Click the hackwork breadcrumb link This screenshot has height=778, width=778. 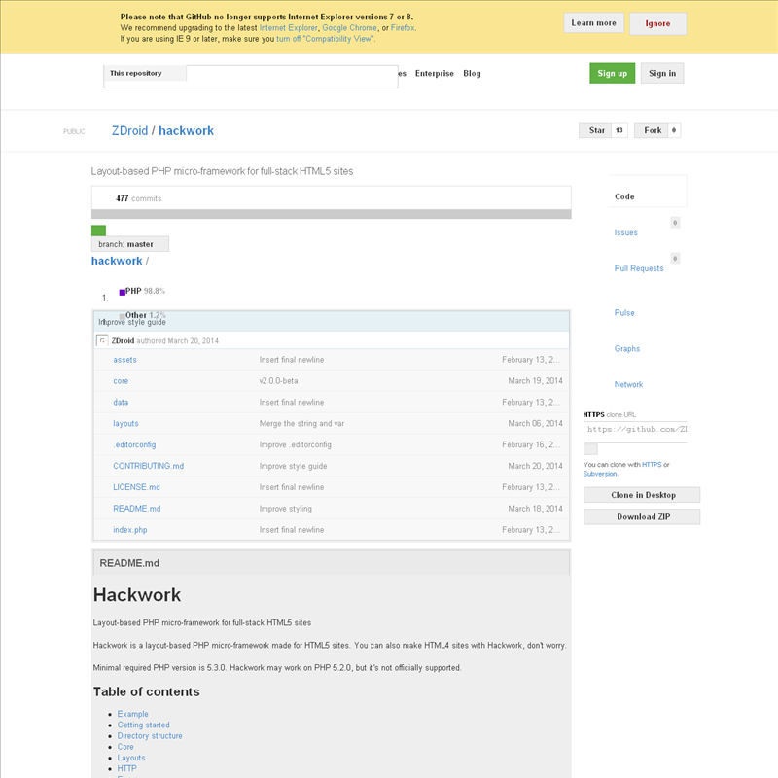click(x=117, y=261)
